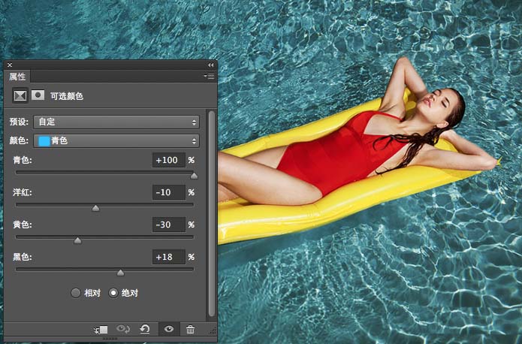The image size is (522, 344).
Task: Click the 黄色 slider handle
Action: (x=77, y=240)
